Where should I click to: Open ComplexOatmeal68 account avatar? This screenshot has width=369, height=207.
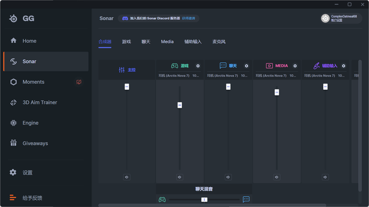tap(325, 18)
